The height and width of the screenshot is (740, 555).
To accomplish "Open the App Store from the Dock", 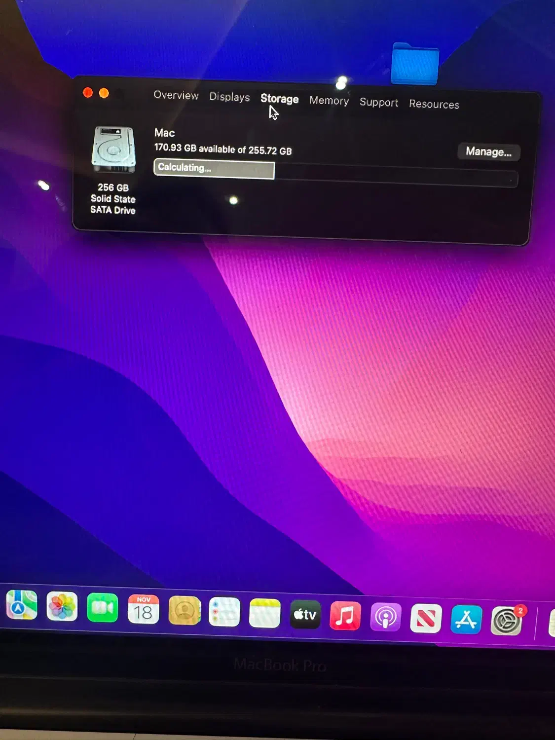I will pos(466,620).
